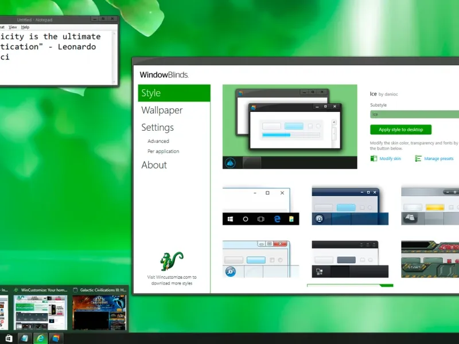The image size is (459, 344).
Task: Select the Windows 10 default style thumbnail
Action: click(261, 206)
